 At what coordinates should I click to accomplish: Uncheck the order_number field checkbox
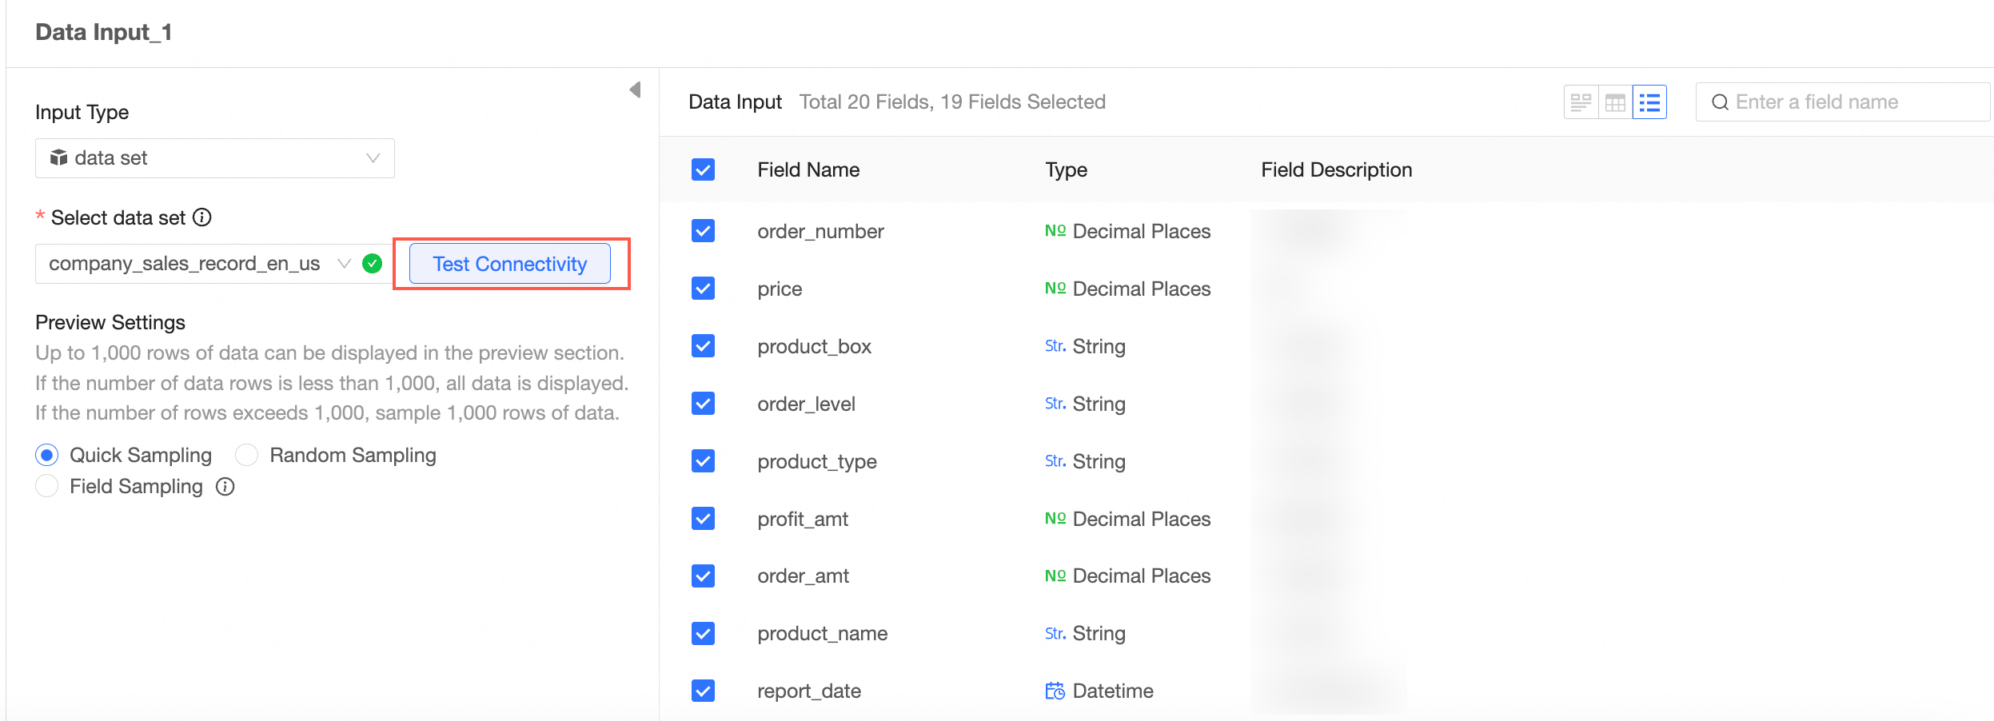703,231
